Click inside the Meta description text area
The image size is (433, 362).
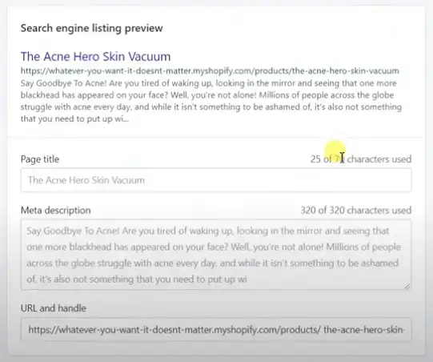coord(216,255)
